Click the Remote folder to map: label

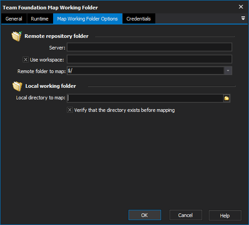(41, 71)
